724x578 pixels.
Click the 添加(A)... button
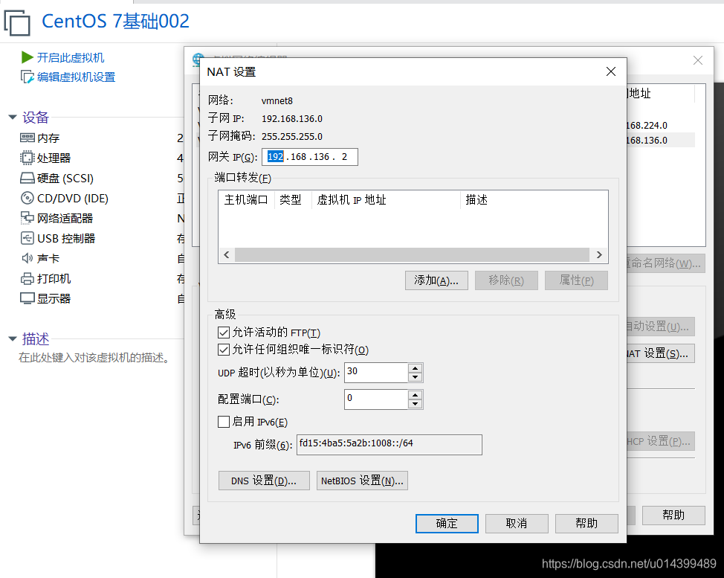436,280
